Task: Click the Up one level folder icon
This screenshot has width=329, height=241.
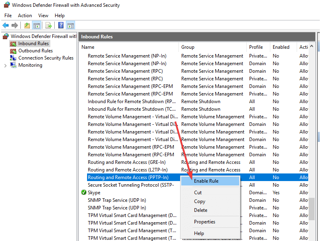Action: pos(27,26)
